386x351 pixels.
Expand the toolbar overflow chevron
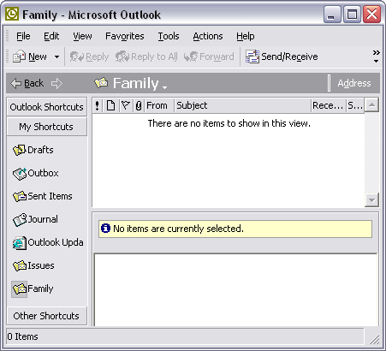click(x=376, y=57)
